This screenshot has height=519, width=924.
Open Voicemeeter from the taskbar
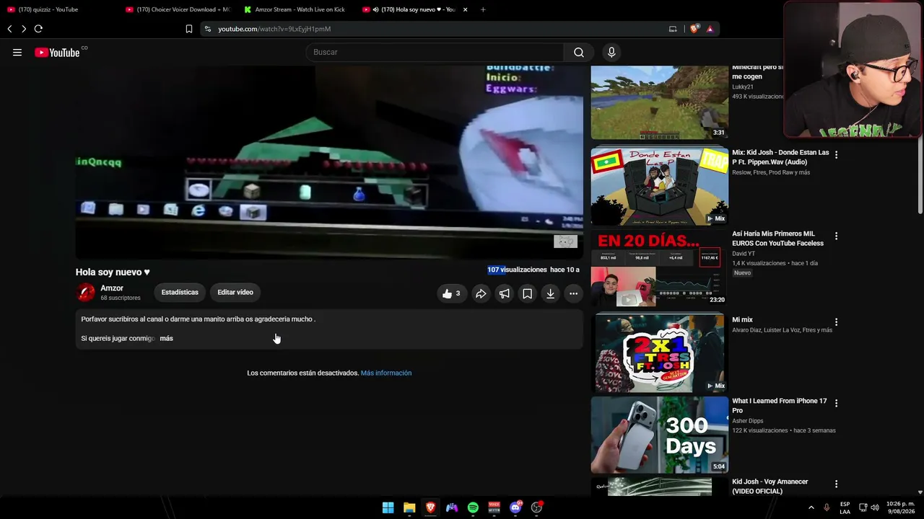pos(494,507)
